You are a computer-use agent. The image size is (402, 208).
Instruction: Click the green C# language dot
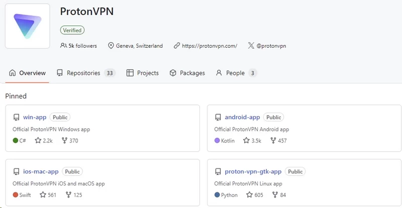point(16,140)
